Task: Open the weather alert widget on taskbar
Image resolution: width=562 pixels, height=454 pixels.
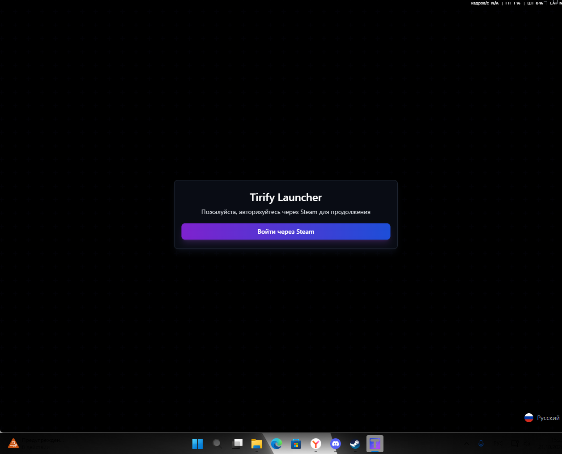Action: click(36, 443)
